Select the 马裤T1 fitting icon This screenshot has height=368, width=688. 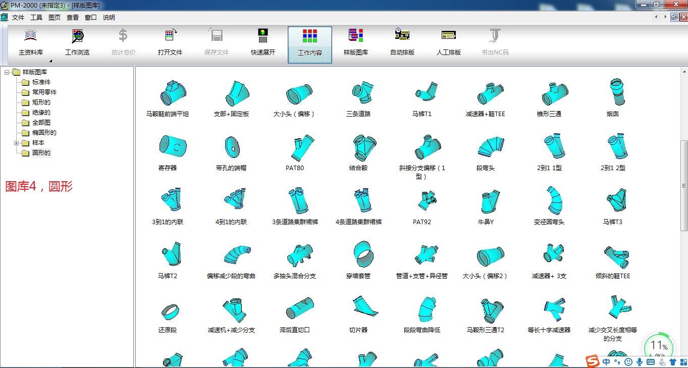coord(426,92)
